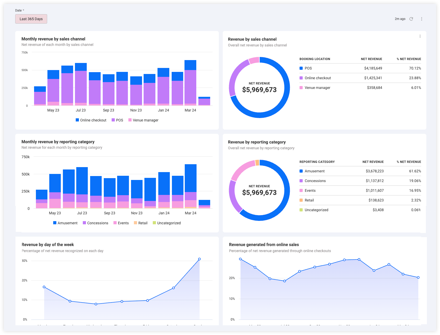Toggle the Uncategorized legend item

167,223
